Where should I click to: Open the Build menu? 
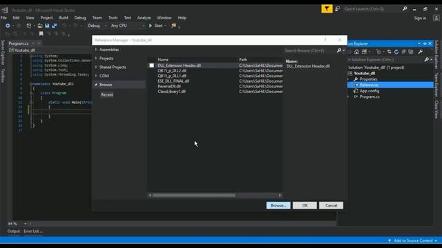coord(64,18)
